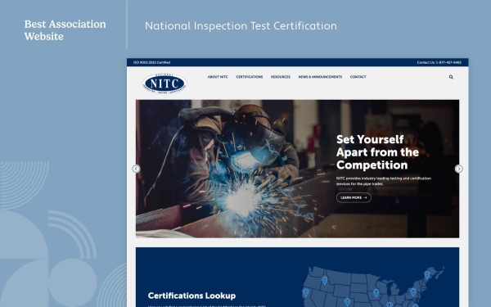Open the Resources menu item
The width and height of the screenshot is (491, 307).
click(281, 77)
